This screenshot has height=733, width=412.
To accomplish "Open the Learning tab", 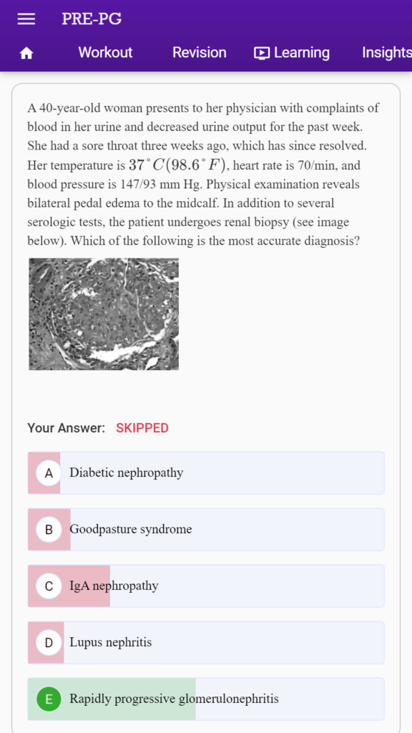I will [x=292, y=53].
